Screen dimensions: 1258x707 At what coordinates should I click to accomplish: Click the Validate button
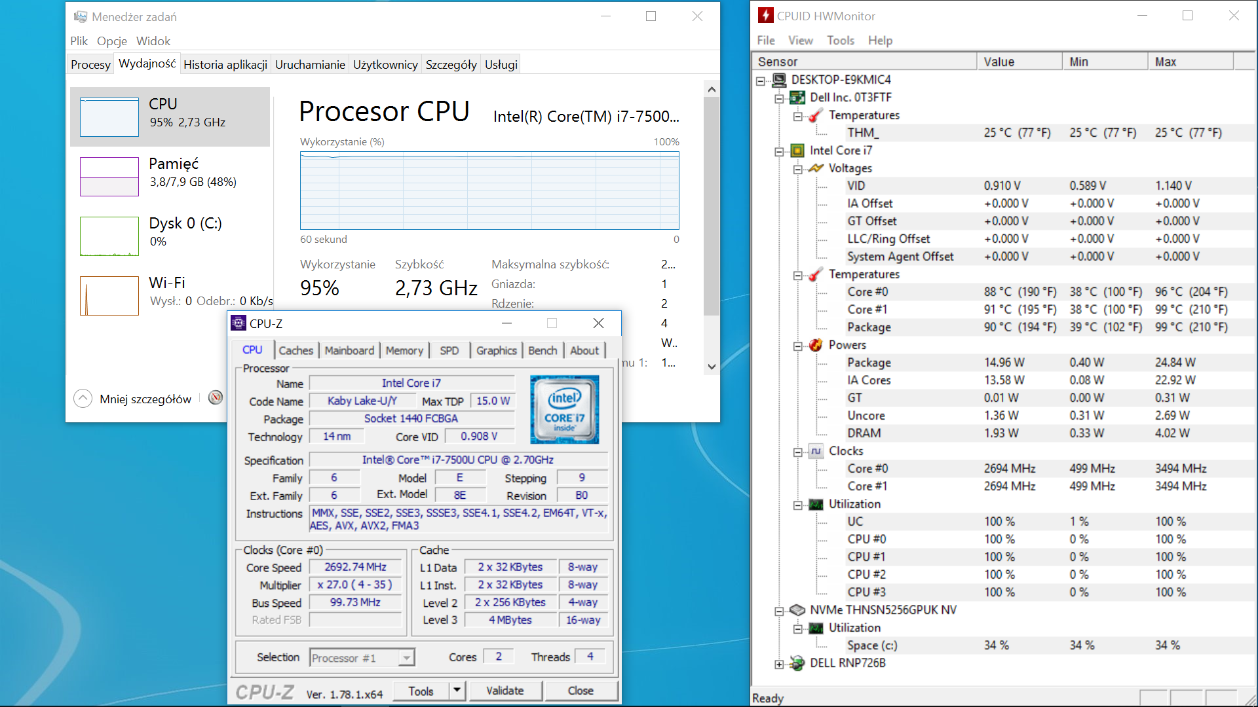(x=505, y=691)
